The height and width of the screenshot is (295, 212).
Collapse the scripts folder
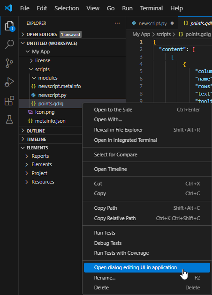[31, 69]
